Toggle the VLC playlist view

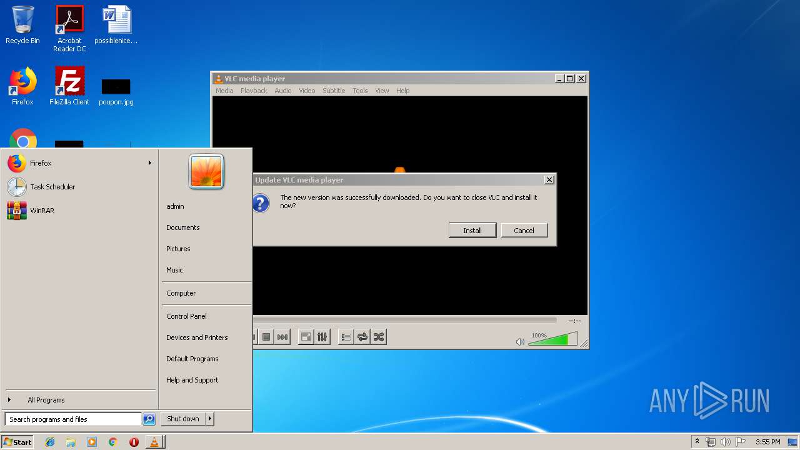(346, 337)
